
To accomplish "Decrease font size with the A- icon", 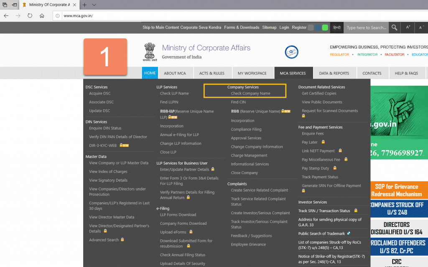I will point(421,28).
